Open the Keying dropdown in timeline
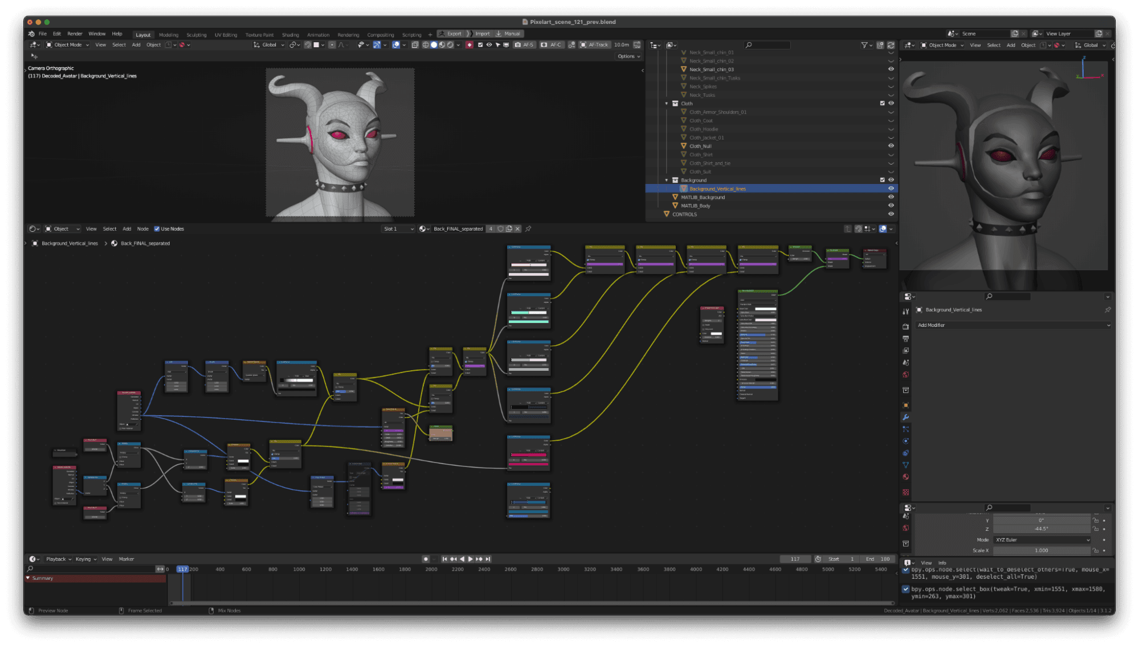 coord(86,559)
